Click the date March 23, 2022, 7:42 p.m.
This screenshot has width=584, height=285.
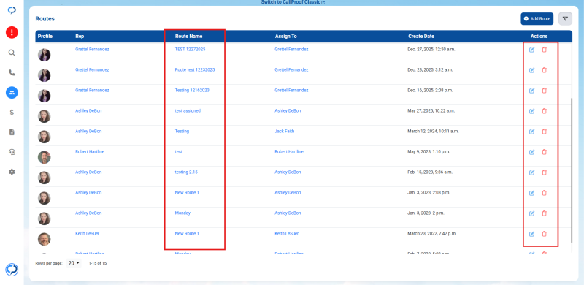[x=431, y=234]
